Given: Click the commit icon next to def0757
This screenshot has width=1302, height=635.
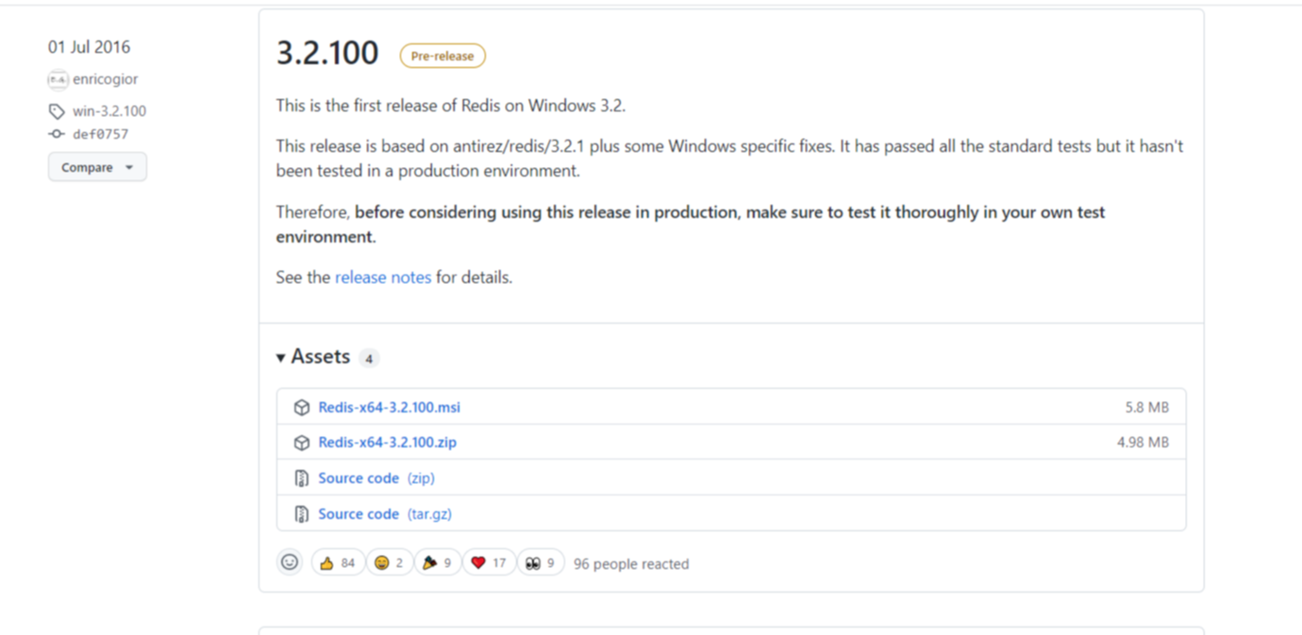Looking at the screenshot, I should (x=57, y=134).
